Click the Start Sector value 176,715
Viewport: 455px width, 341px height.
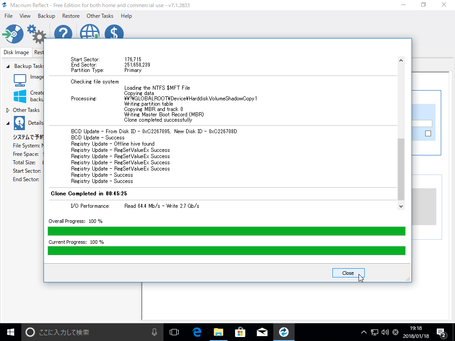click(133, 59)
